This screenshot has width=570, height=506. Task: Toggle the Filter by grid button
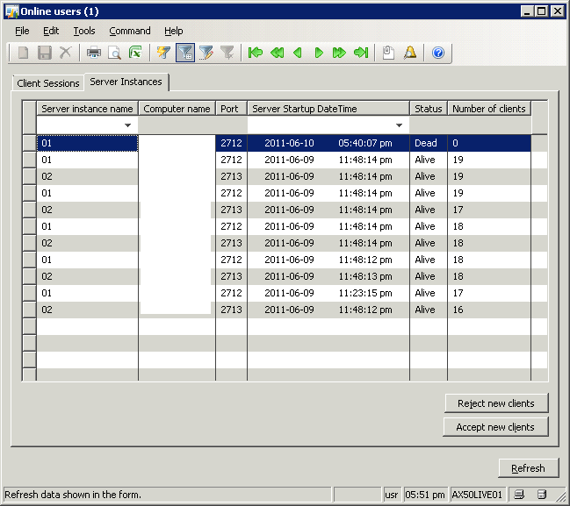185,53
